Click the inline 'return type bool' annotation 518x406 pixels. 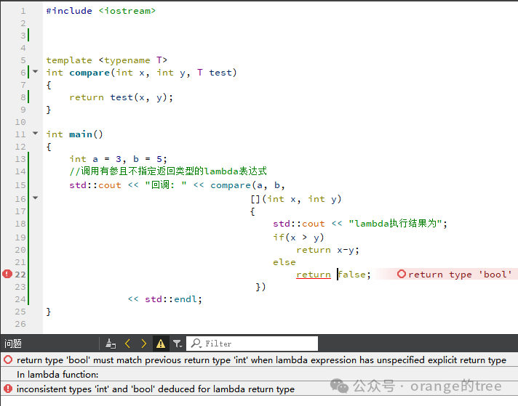click(460, 275)
